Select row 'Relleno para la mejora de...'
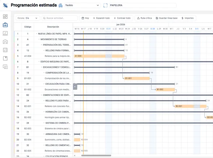This screenshot has width=213, height=158. click(43, 56)
